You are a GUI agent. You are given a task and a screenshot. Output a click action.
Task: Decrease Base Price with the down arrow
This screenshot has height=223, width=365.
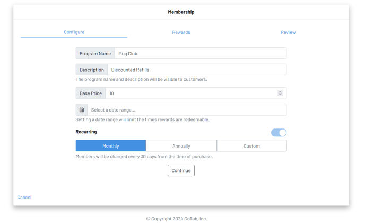point(280,95)
